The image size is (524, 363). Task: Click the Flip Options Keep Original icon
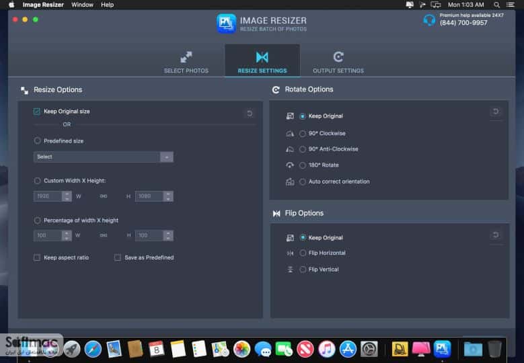coord(290,237)
